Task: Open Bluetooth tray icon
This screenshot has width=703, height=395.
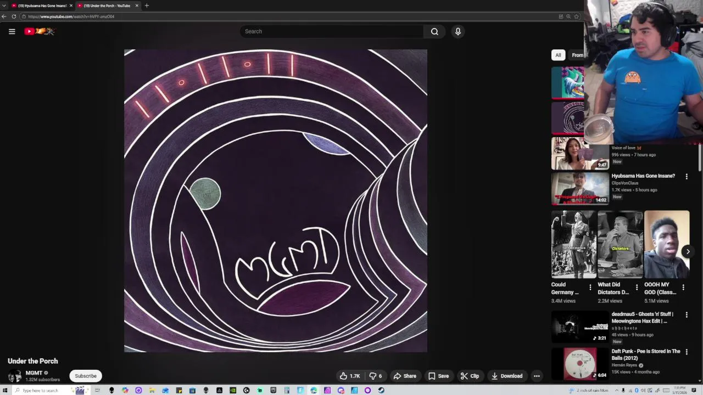Action: point(637,390)
